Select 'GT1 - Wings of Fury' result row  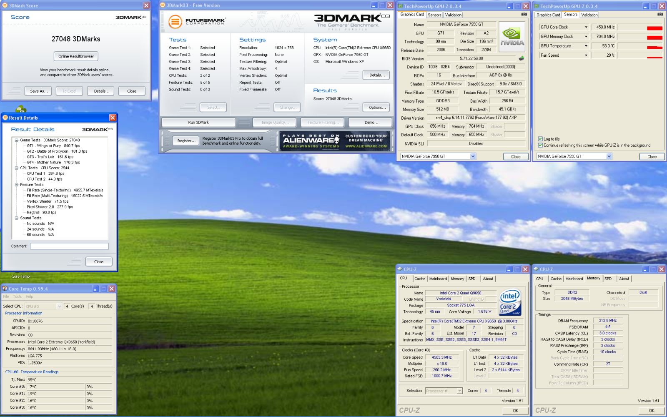pos(53,146)
